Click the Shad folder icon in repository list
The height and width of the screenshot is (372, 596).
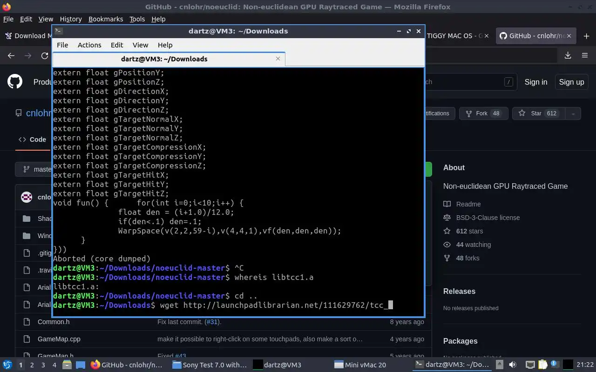pos(27,219)
